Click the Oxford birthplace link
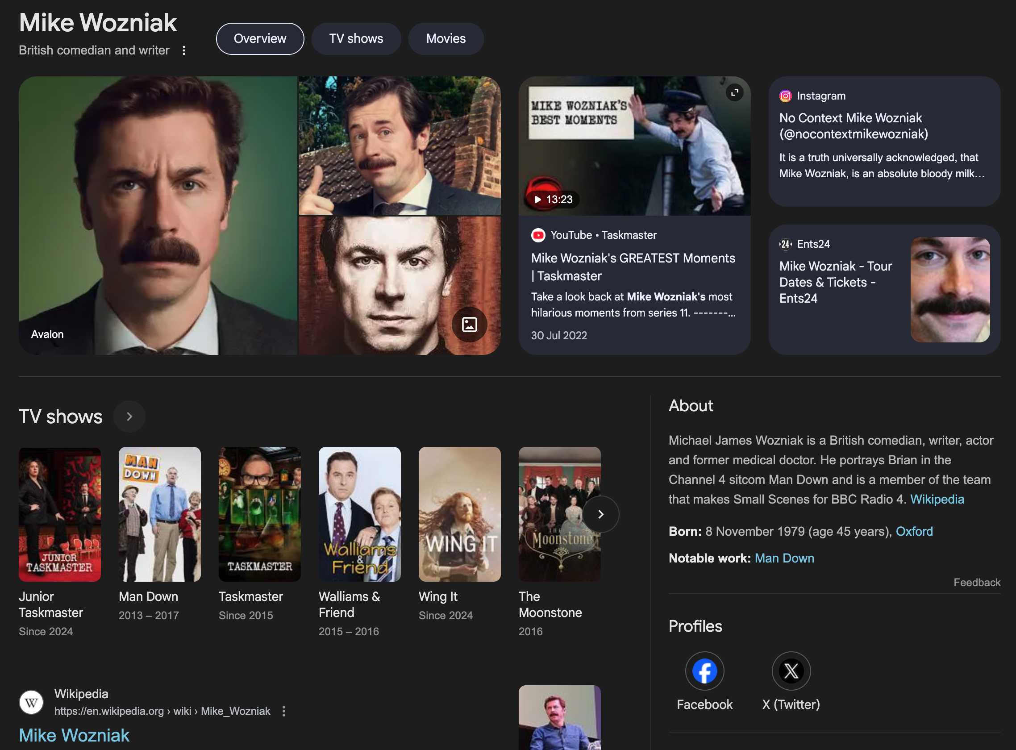This screenshot has height=750, width=1016. tap(914, 531)
